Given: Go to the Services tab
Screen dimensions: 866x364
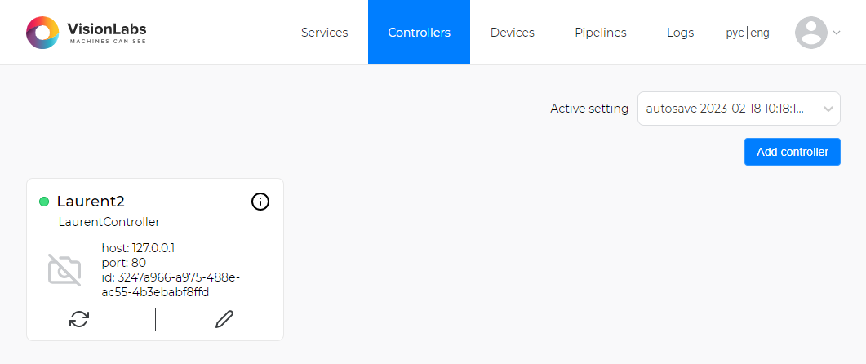Looking at the screenshot, I should tap(325, 33).
